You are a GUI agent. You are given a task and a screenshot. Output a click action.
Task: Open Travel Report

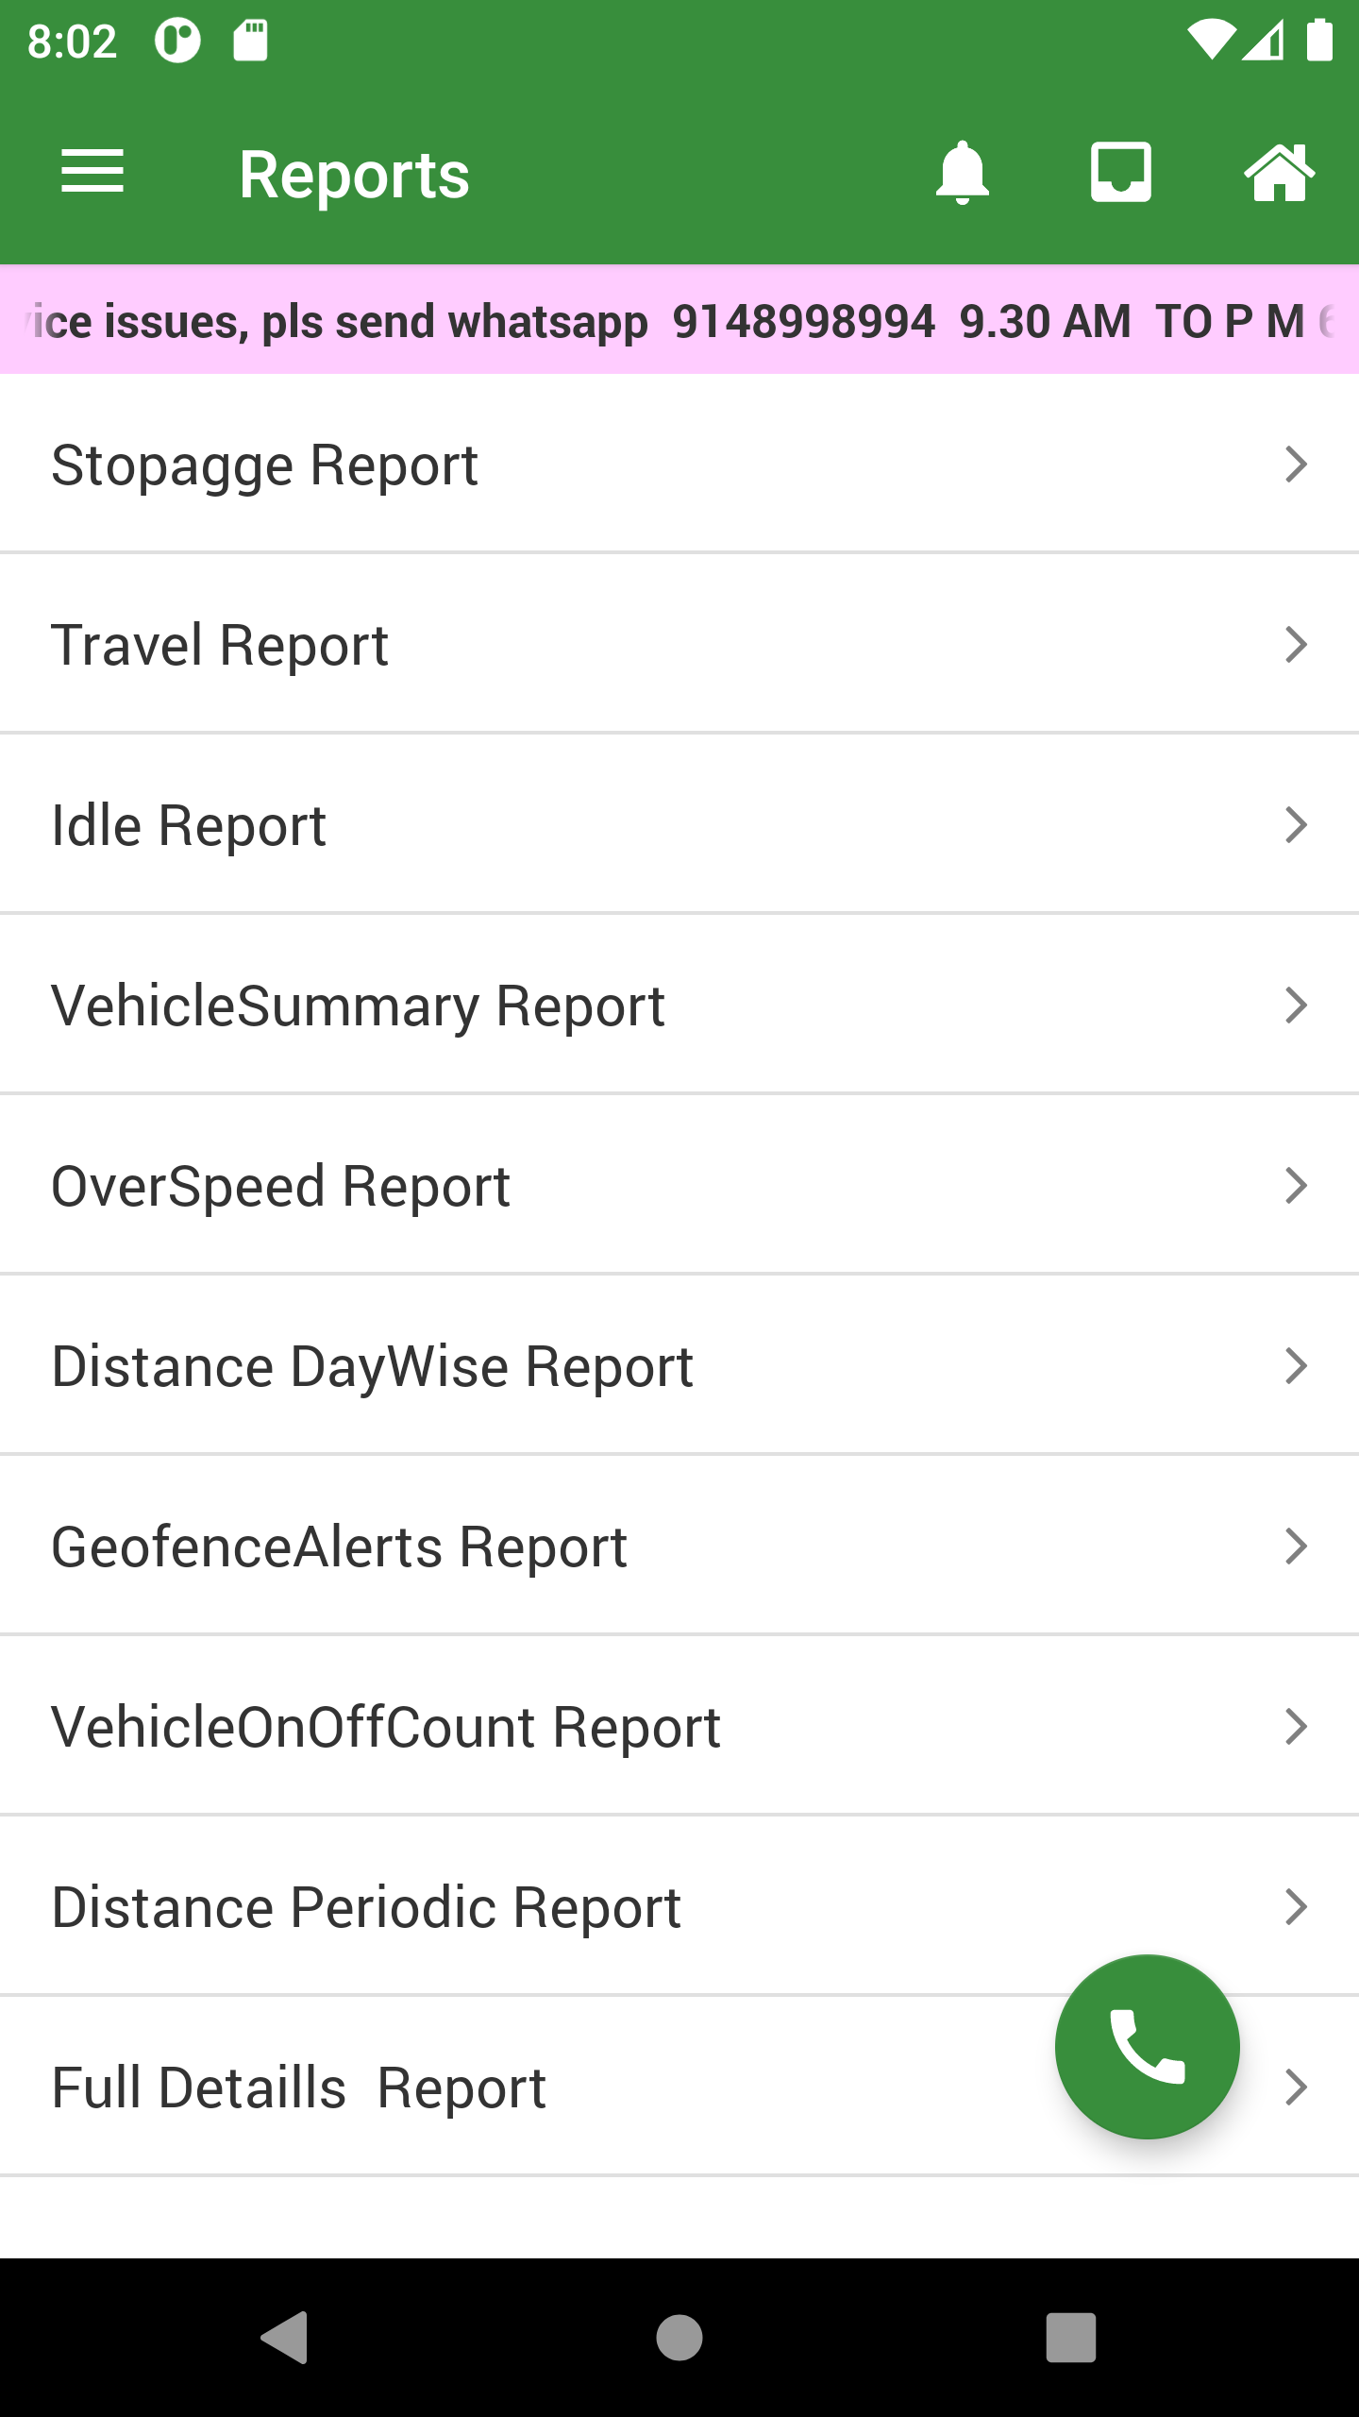coord(220,646)
